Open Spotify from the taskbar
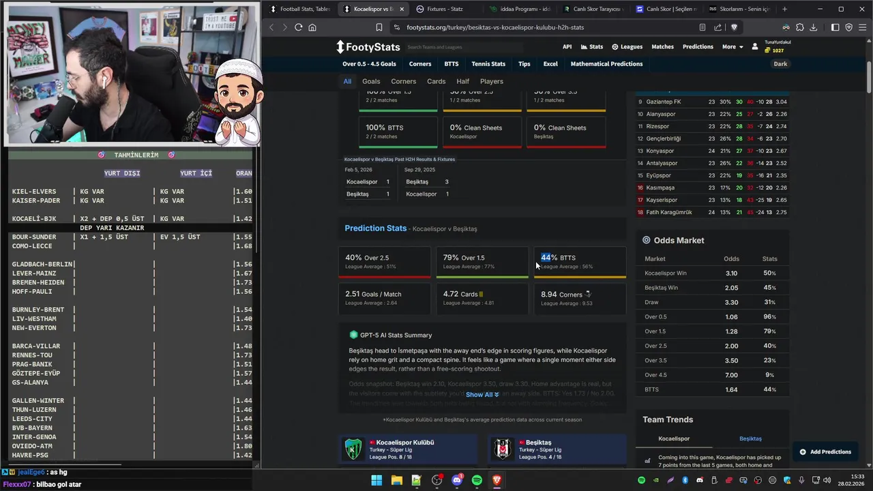Image resolution: width=873 pixels, height=491 pixels. click(477, 480)
